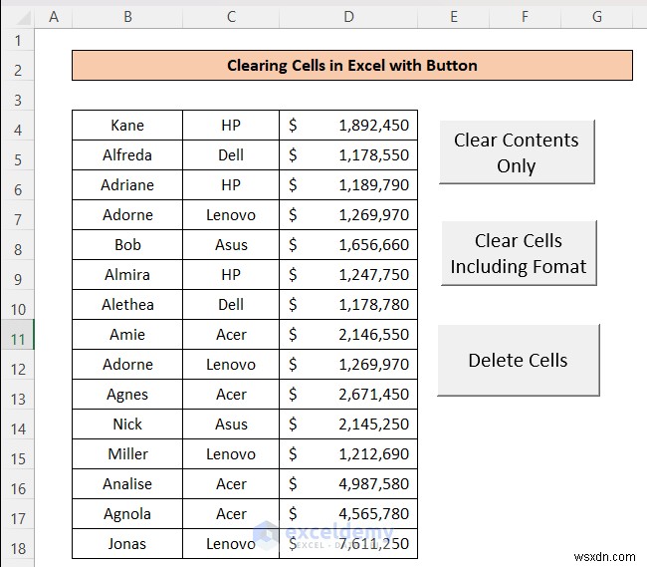Screen dimensions: 647x567
Task: Select column F header
Action: tap(525, 17)
